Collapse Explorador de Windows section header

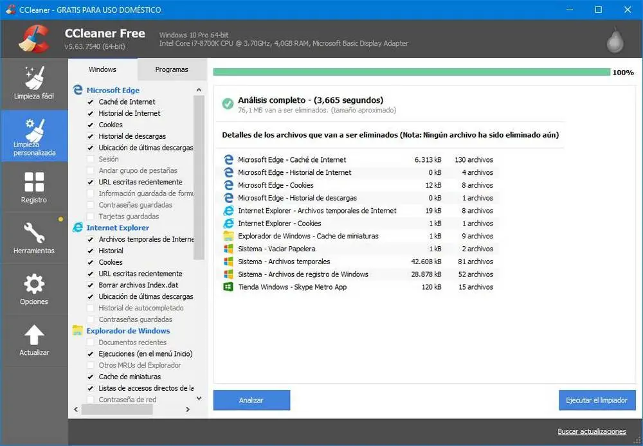pyautogui.click(x=128, y=331)
